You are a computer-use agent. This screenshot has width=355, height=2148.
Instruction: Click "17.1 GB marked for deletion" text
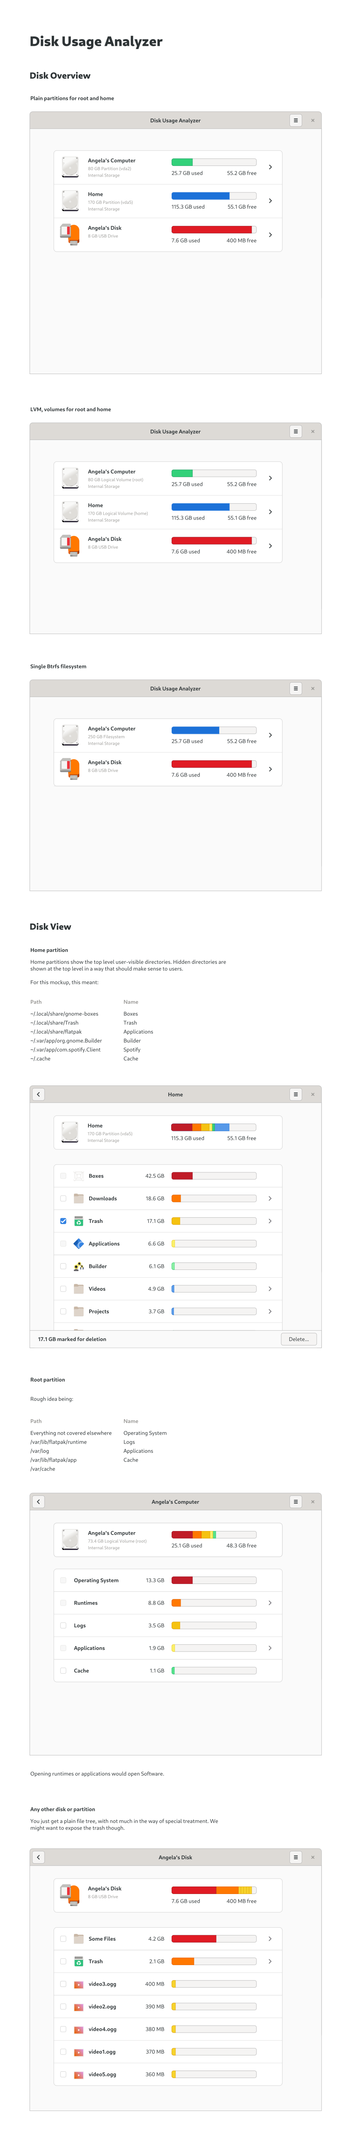[72, 1339]
